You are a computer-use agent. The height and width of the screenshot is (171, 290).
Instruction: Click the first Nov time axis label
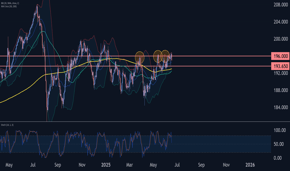pos(82,165)
